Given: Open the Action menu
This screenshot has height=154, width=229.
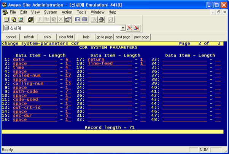Looking at the screenshot, I should (67, 12).
